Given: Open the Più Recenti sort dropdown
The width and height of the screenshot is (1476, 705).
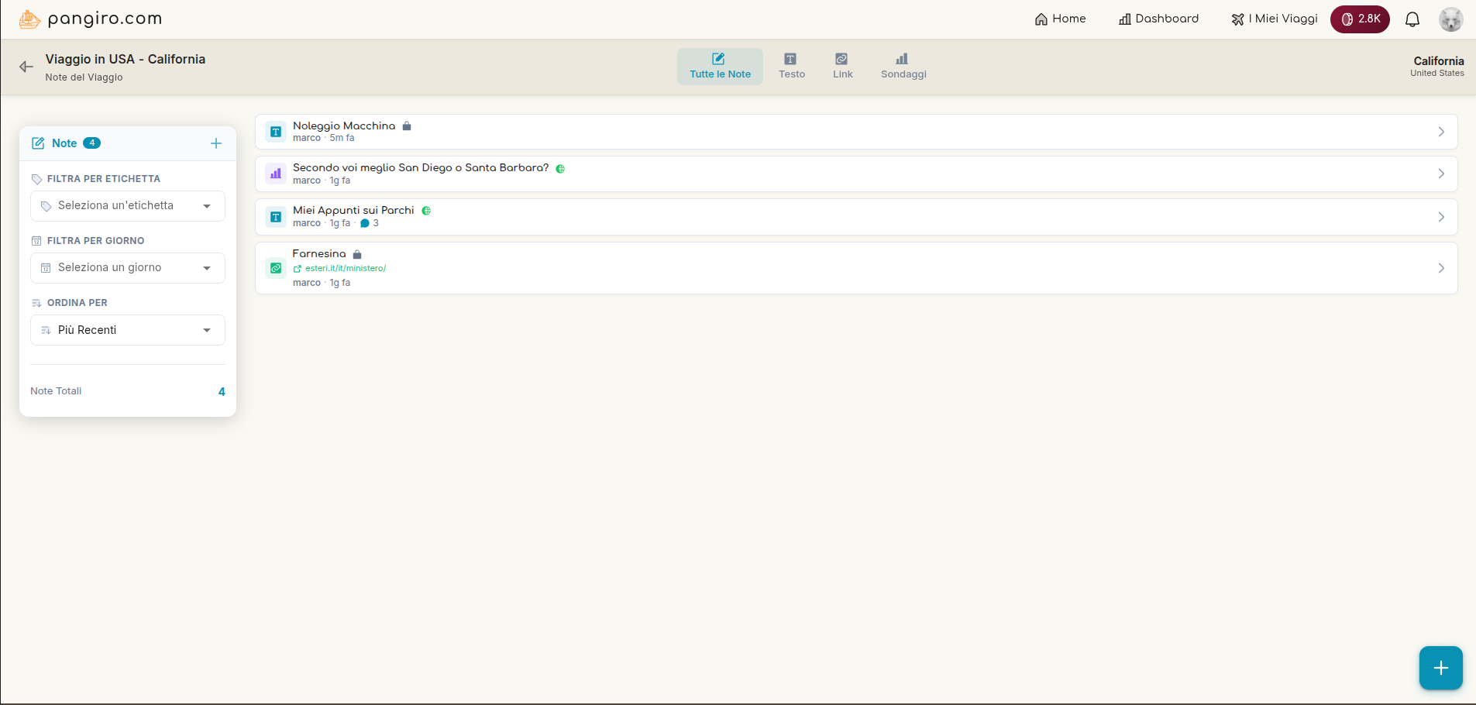Looking at the screenshot, I should pyautogui.click(x=128, y=330).
